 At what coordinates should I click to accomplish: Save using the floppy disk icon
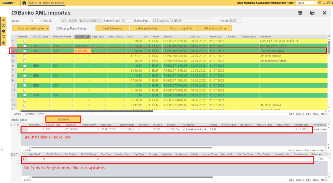click(x=312, y=13)
